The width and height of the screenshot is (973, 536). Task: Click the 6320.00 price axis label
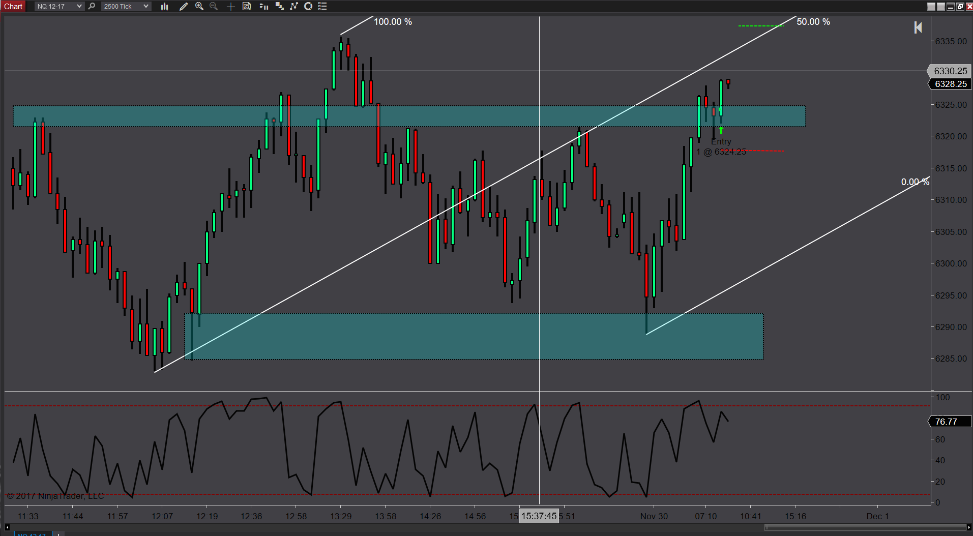[x=951, y=136]
